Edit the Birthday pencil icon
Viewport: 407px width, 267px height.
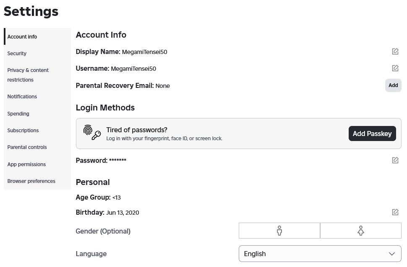(395, 212)
